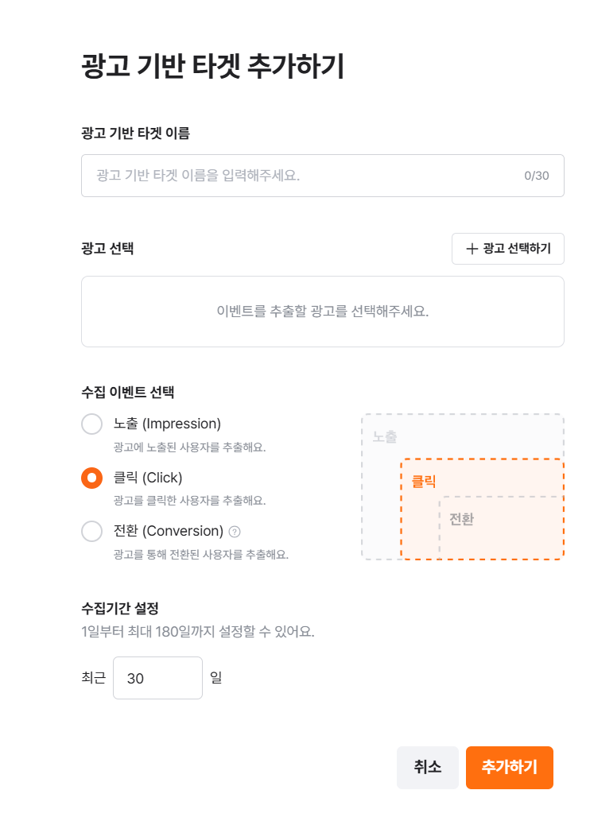This screenshot has width=590, height=821.
Task: Click the 전환 box in the diagram
Action: point(501,526)
